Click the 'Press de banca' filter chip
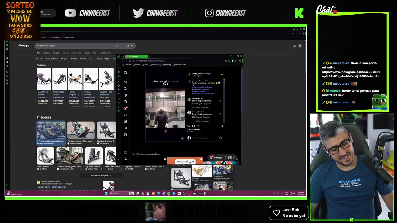This screenshot has height=223, width=397. 52,59
